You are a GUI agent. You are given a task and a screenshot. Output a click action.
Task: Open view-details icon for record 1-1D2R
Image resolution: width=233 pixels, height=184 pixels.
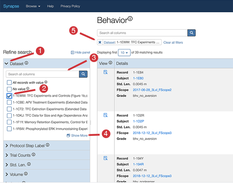pos(105,115)
